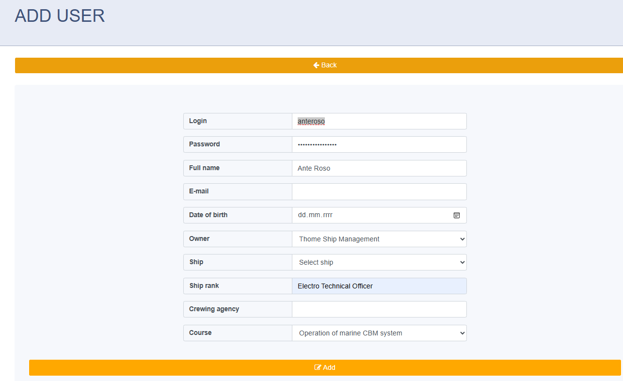
Task: Click the empty E-mail field
Action: pyautogui.click(x=379, y=191)
